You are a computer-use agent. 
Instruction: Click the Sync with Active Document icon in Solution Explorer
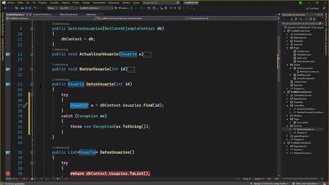point(306,19)
